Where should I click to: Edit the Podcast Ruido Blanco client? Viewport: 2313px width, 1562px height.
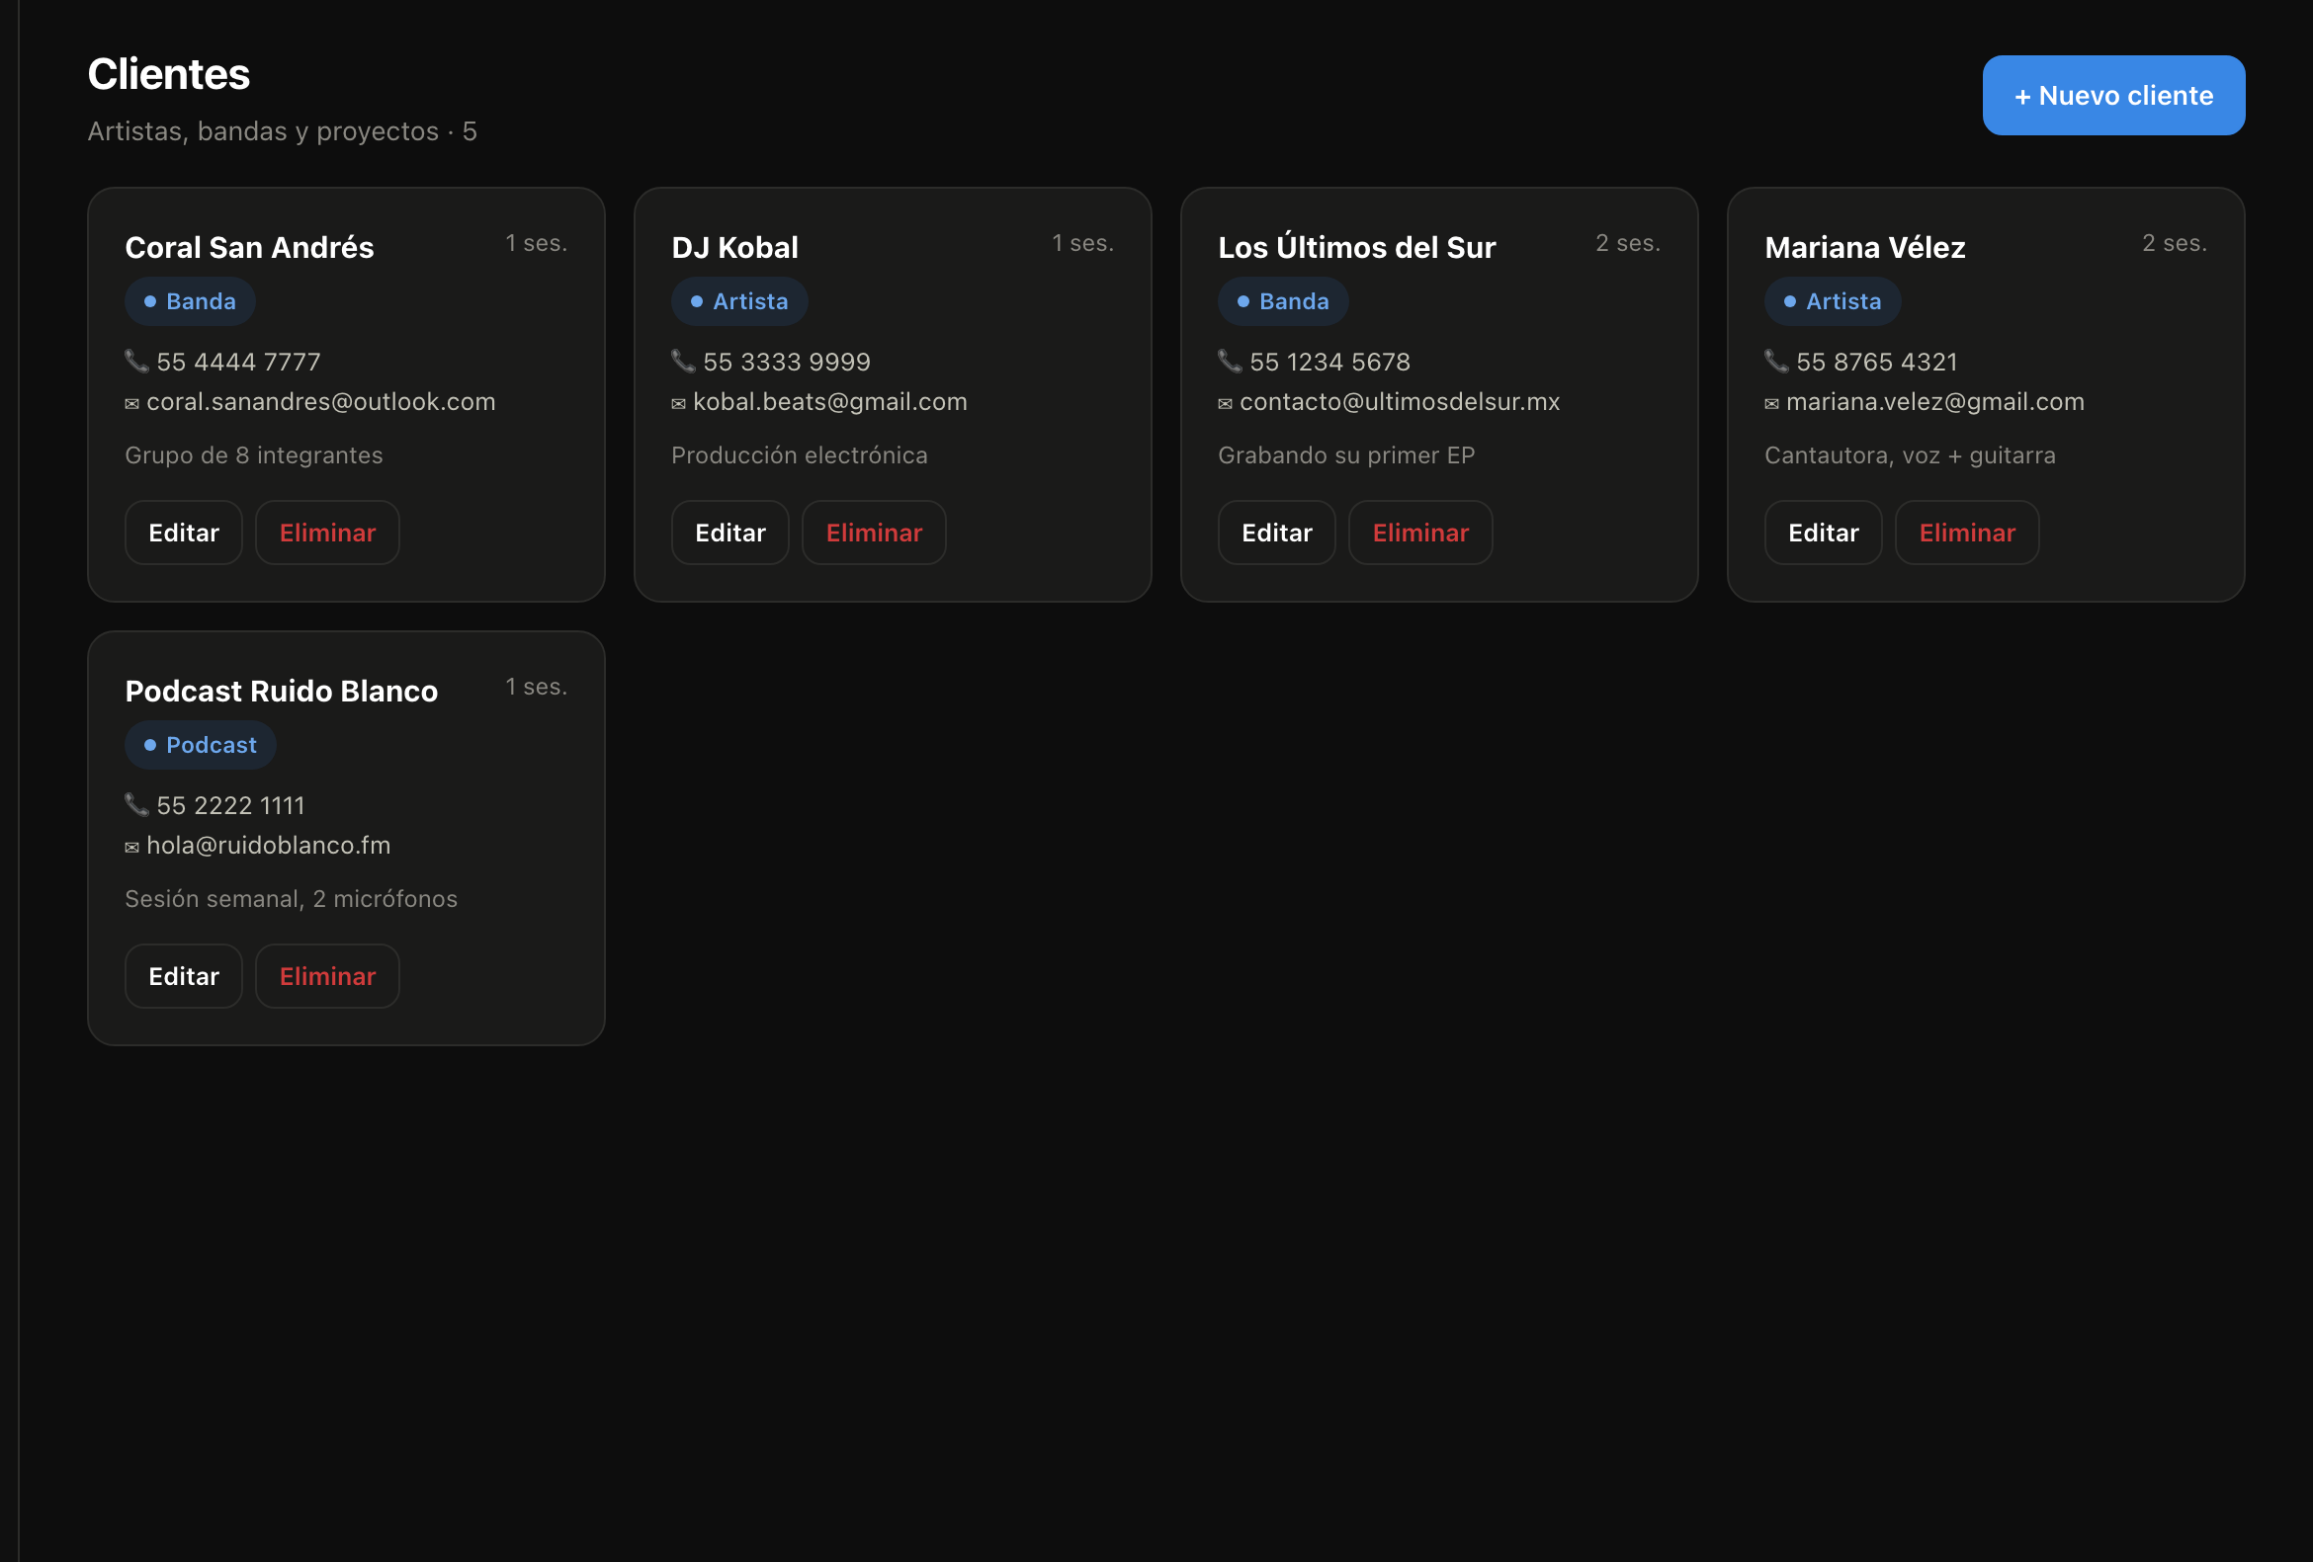point(184,976)
